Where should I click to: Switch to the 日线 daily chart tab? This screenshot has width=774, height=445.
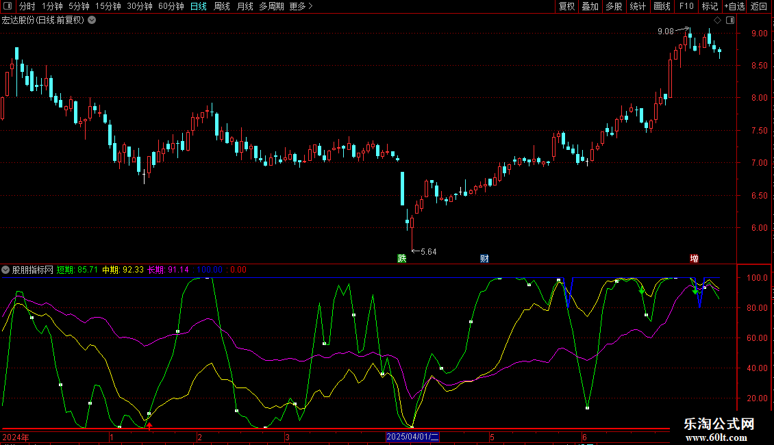(x=199, y=7)
